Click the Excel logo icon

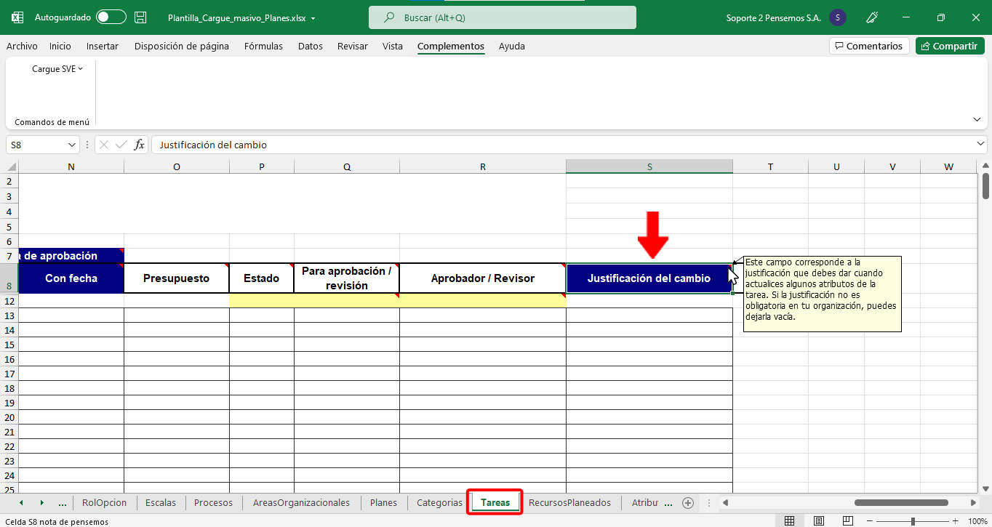click(17, 17)
